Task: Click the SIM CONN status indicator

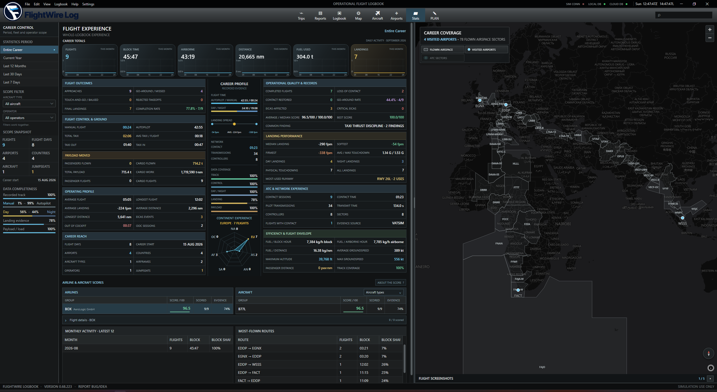Action: [x=575, y=4]
